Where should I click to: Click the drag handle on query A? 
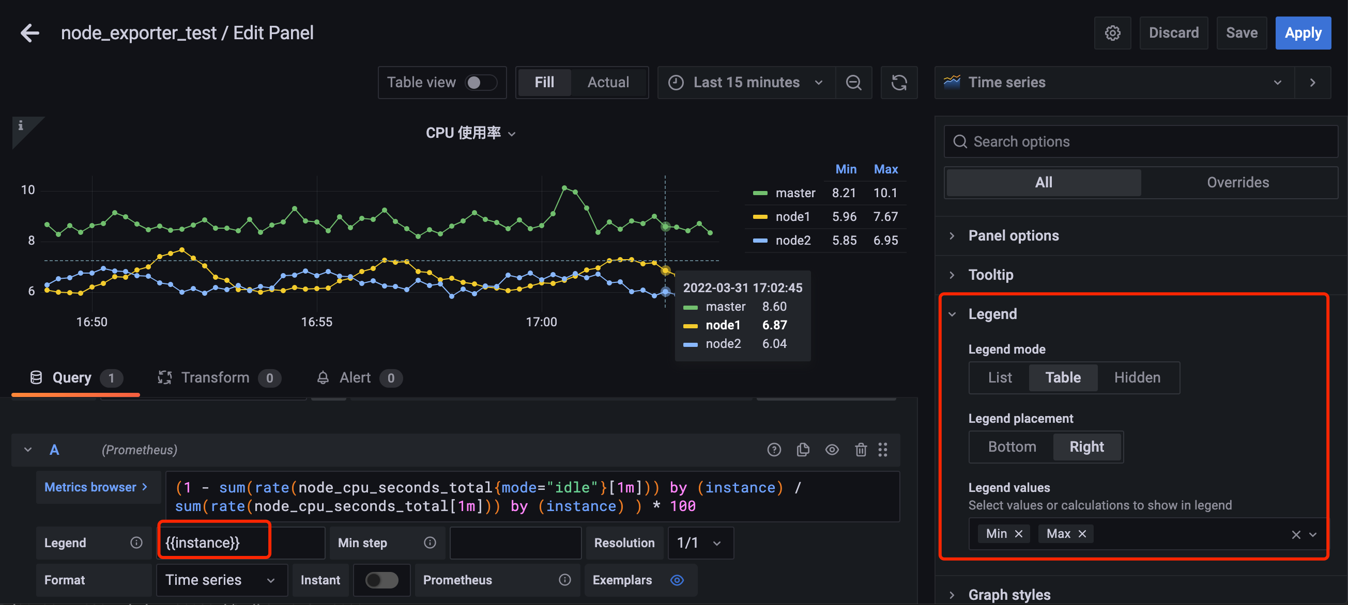883,449
